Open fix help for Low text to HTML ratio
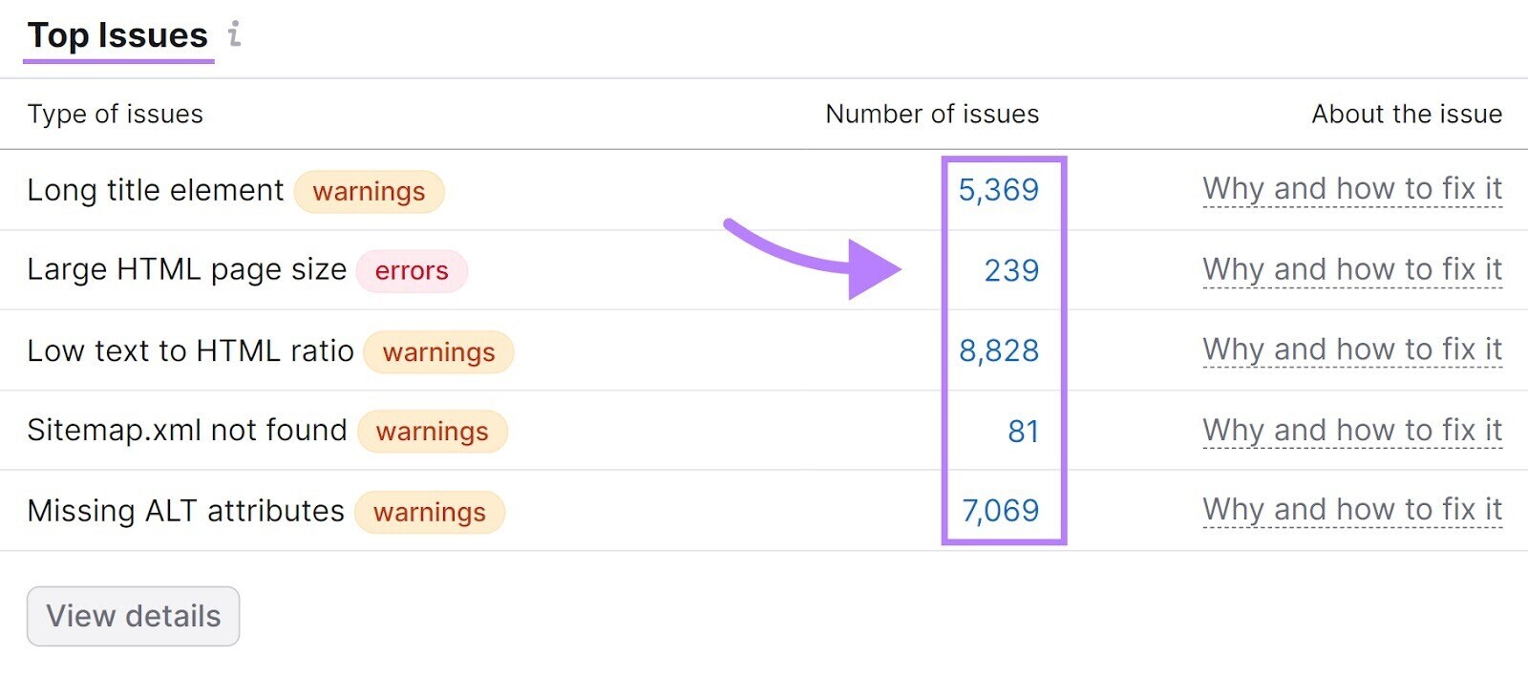Viewport: 1528px width, 677px height. (1352, 350)
